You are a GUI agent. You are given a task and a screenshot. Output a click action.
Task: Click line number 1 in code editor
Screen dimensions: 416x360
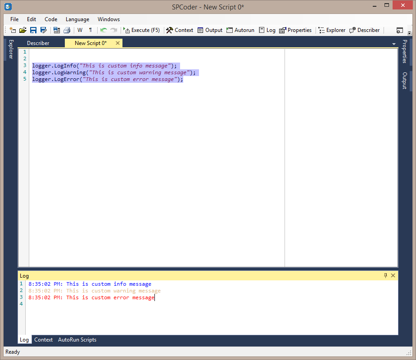(x=25, y=52)
